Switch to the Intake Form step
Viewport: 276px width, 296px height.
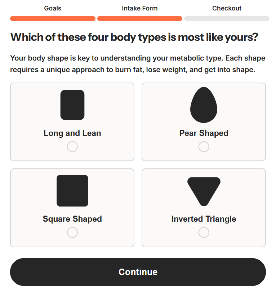[140, 8]
